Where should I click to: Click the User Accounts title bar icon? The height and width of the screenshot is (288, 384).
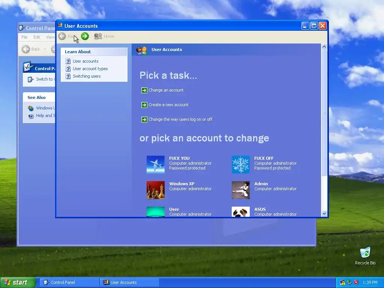[60, 25]
